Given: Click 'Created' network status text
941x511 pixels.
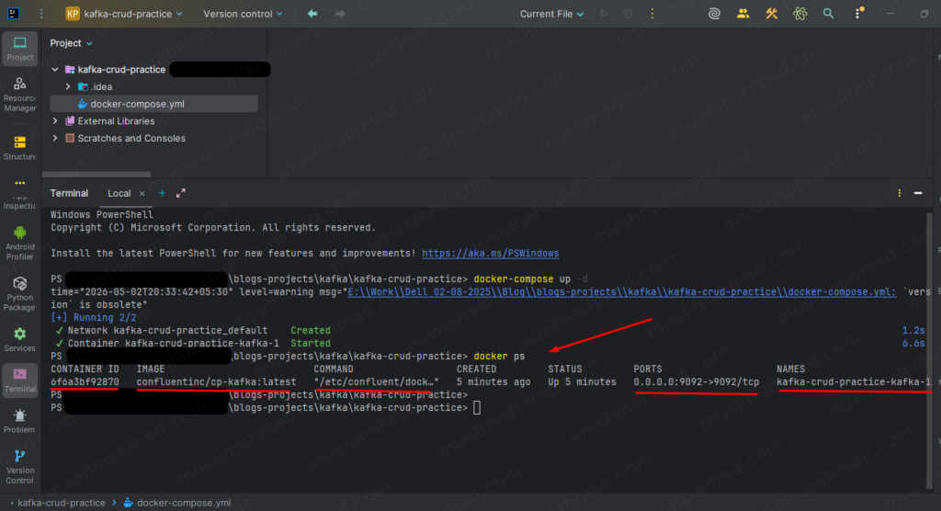Looking at the screenshot, I should point(311,330).
